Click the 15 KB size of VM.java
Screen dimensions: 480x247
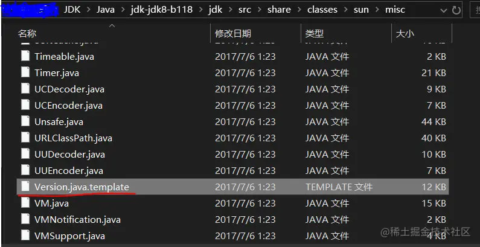[x=434, y=204]
